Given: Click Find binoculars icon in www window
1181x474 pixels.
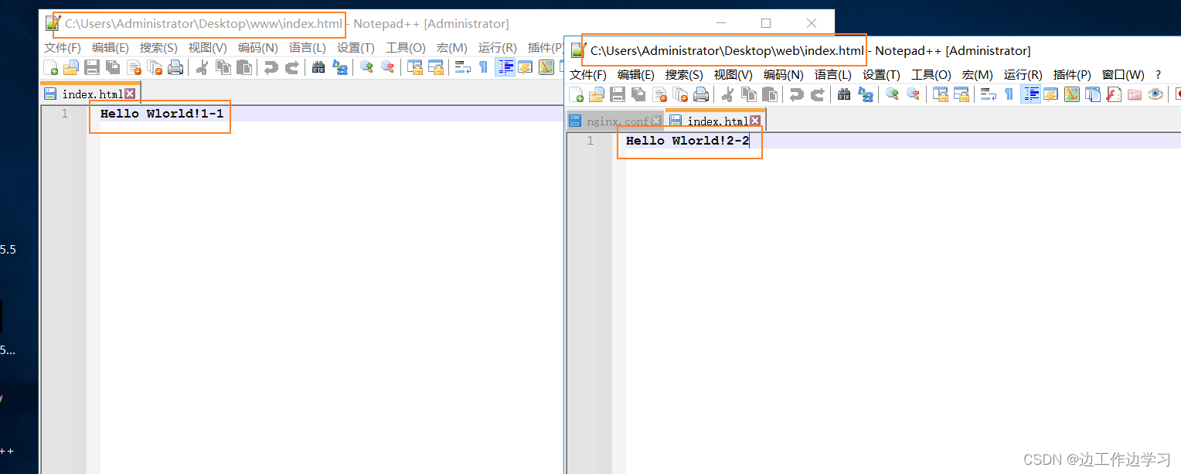Looking at the screenshot, I should coord(318,67).
